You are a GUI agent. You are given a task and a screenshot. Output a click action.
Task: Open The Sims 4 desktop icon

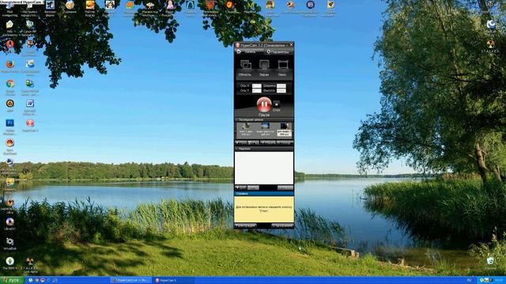[x=10, y=261]
